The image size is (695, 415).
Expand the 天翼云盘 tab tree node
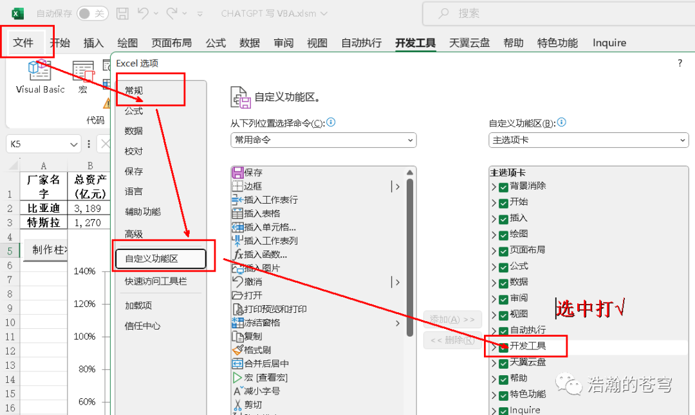pos(494,363)
